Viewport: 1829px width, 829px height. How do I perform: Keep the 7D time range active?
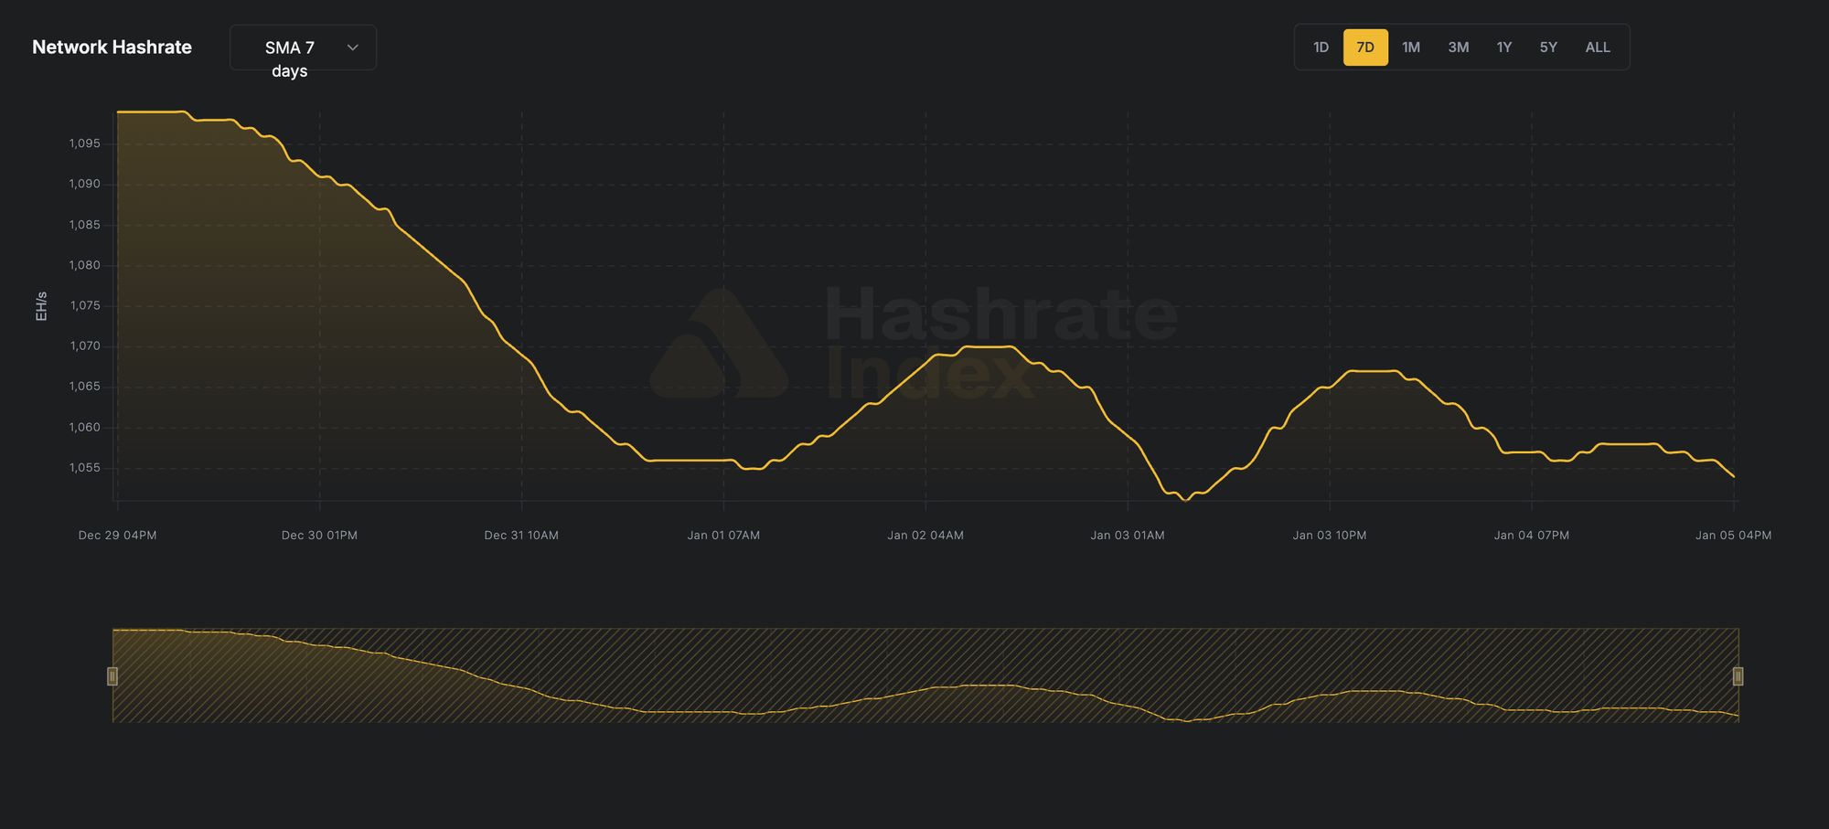(1365, 47)
